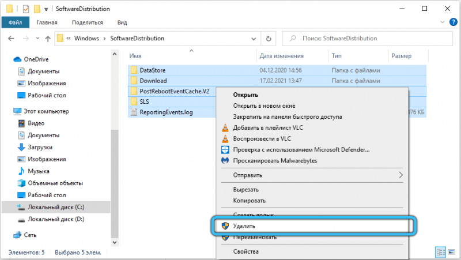Click the navigation pane scroll up arrow
The image size is (461, 260).
[115, 54]
